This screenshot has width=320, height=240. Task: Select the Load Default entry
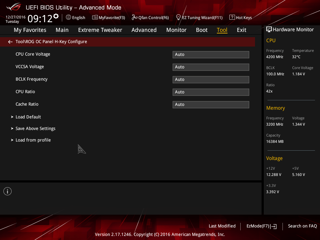pyautogui.click(x=28, y=117)
